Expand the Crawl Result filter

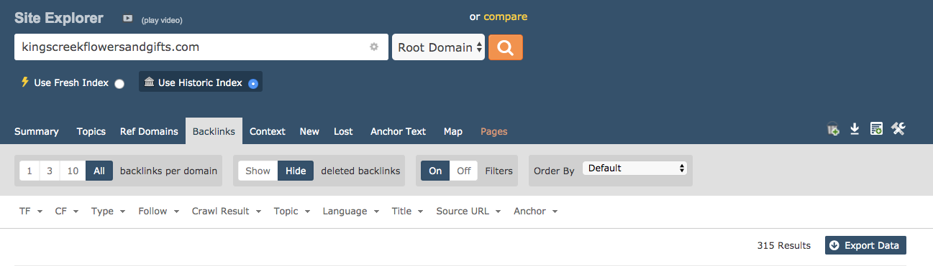(227, 212)
